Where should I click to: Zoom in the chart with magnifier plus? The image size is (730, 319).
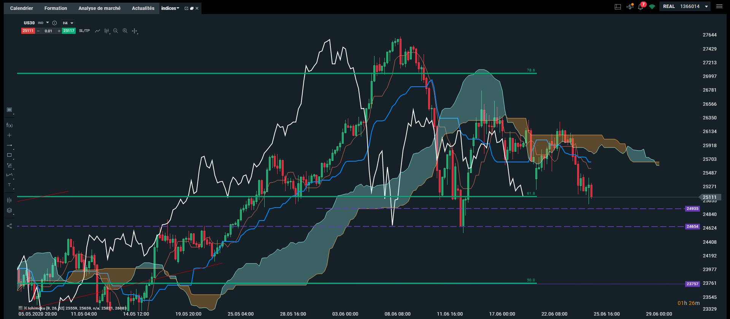(x=125, y=31)
